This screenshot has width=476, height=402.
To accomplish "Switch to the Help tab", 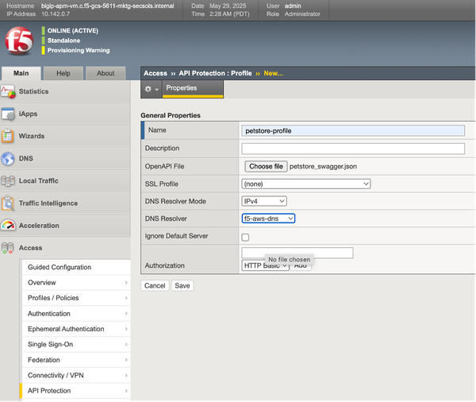I will click(63, 73).
